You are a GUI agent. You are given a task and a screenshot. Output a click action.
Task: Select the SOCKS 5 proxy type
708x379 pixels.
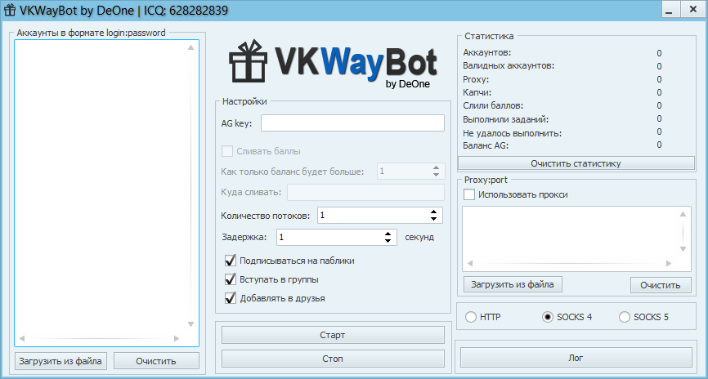pos(625,317)
